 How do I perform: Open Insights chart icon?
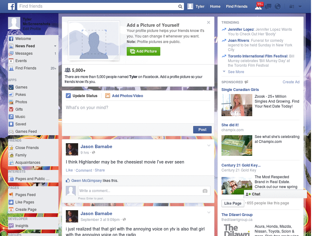tap(11, 226)
